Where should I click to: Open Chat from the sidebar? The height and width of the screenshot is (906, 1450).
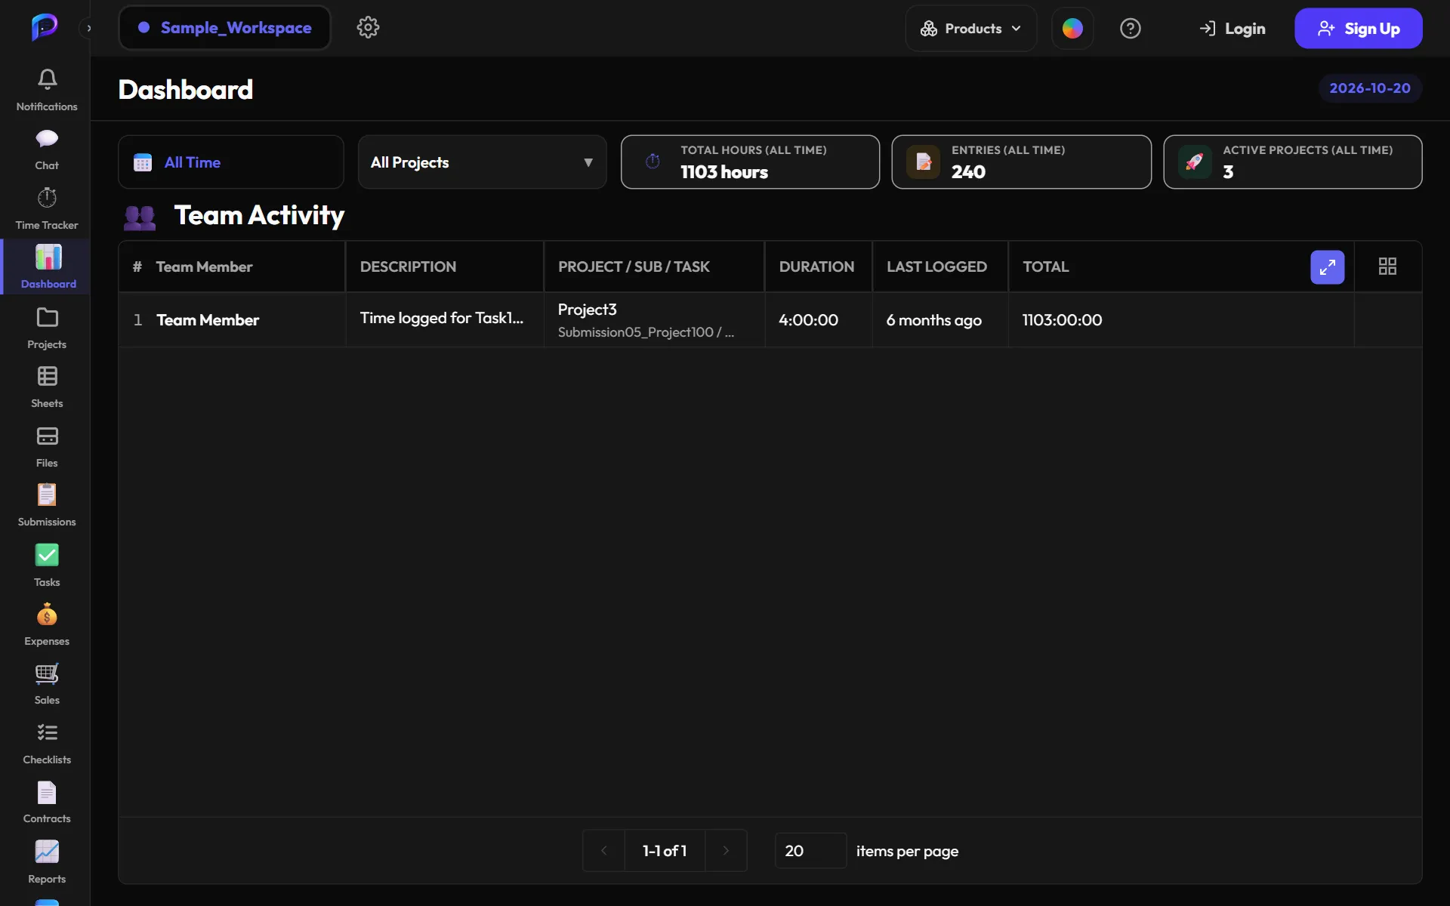[x=47, y=149]
